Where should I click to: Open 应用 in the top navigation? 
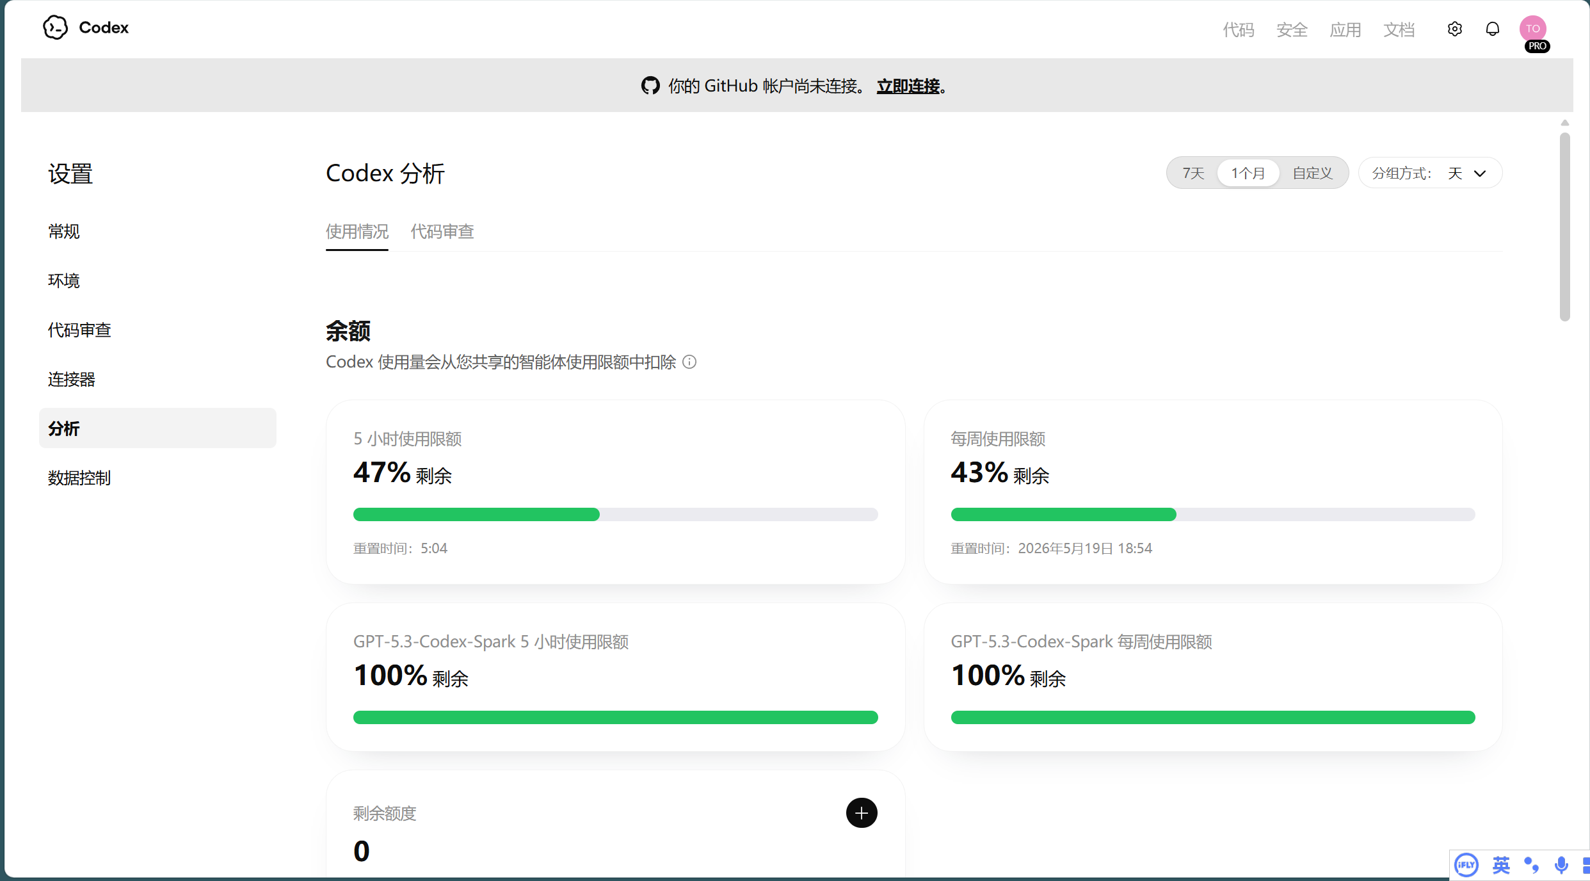(1345, 30)
